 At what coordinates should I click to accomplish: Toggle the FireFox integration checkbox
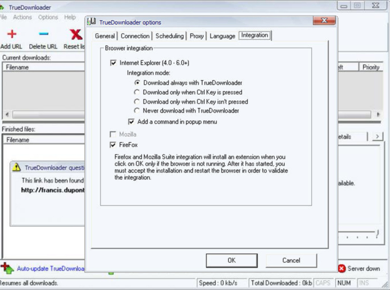tap(113, 145)
